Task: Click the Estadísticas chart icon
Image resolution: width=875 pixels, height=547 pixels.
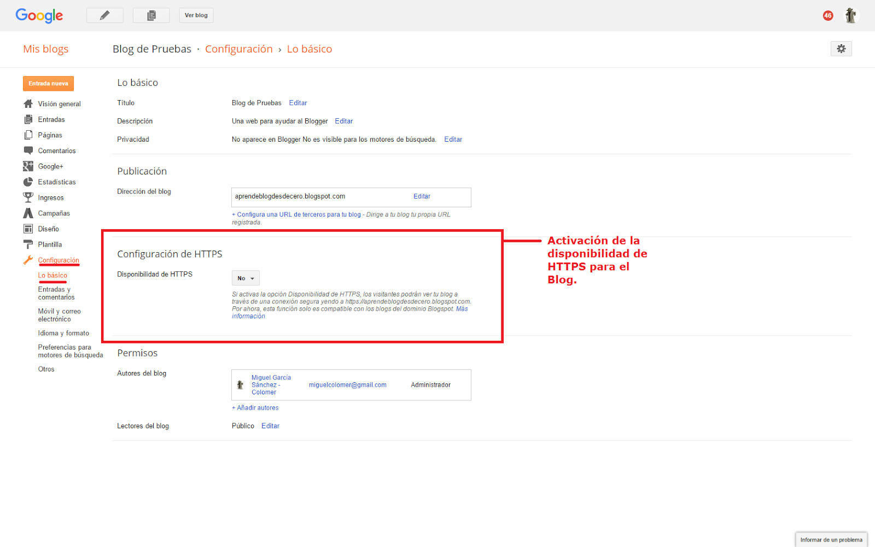Action: pyautogui.click(x=28, y=182)
